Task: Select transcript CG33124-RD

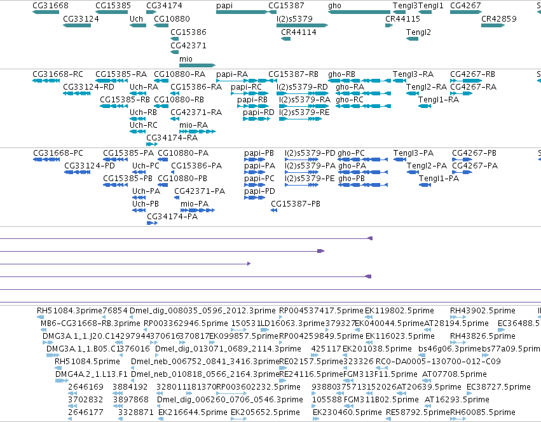Action: coord(77,93)
